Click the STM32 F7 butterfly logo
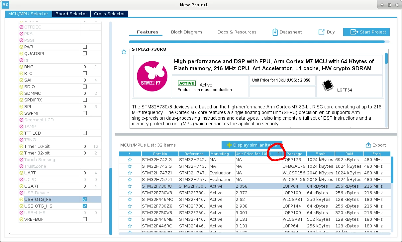Image resolution: width=402 pixels, height=242 pixels. [x=152, y=77]
